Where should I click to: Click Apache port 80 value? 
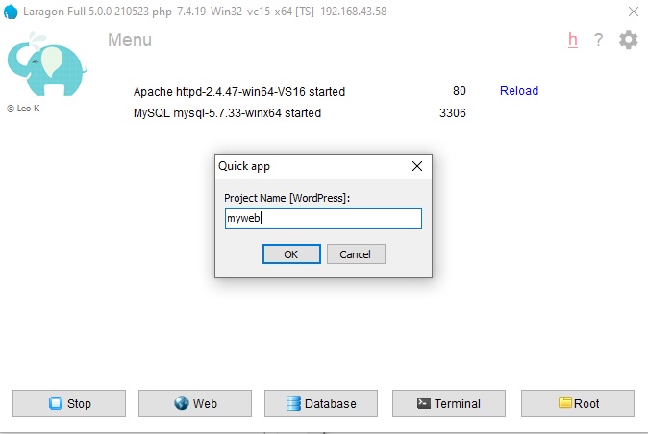pos(460,91)
